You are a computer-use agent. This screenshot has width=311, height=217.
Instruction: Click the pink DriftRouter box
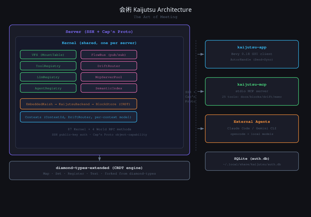(x=109, y=66)
